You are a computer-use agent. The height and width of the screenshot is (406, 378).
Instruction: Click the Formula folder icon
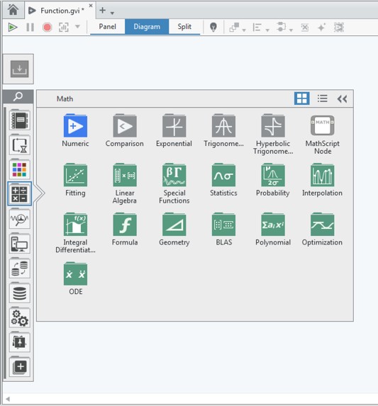(x=125, y=225)
